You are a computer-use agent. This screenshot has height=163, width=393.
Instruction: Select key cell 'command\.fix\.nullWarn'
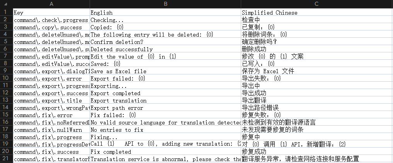[x=51, y=130]
